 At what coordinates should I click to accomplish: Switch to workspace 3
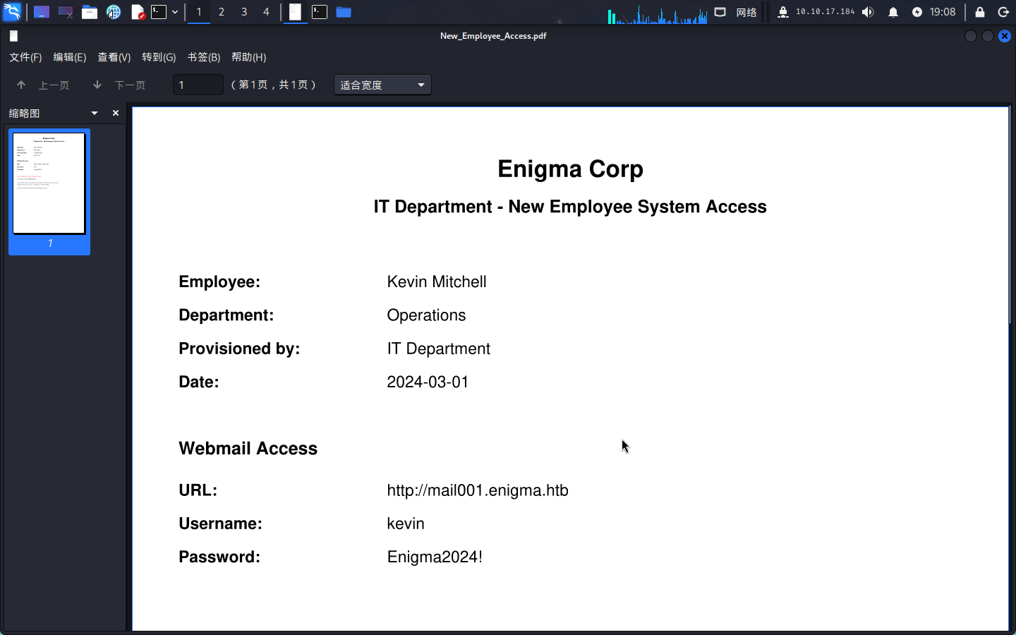click(244, 12)
